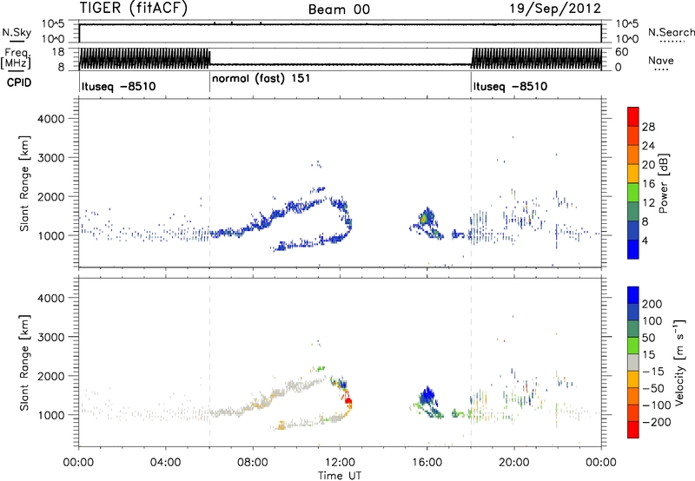Click the "-100" tick on Velocity colorbar
Viewport: 695px width, 481px height.
pos(656,405)
